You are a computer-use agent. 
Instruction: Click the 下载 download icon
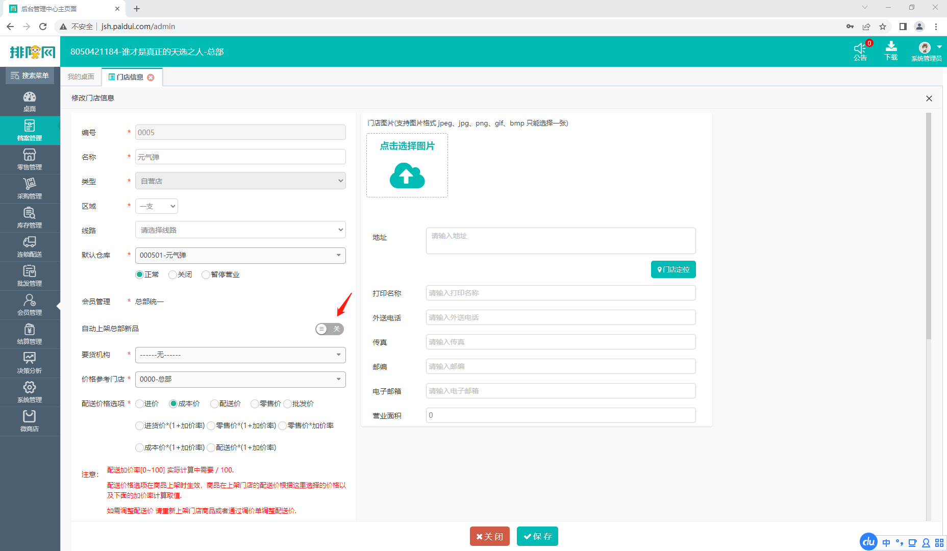pyautogui.click(x=891, y=51)
